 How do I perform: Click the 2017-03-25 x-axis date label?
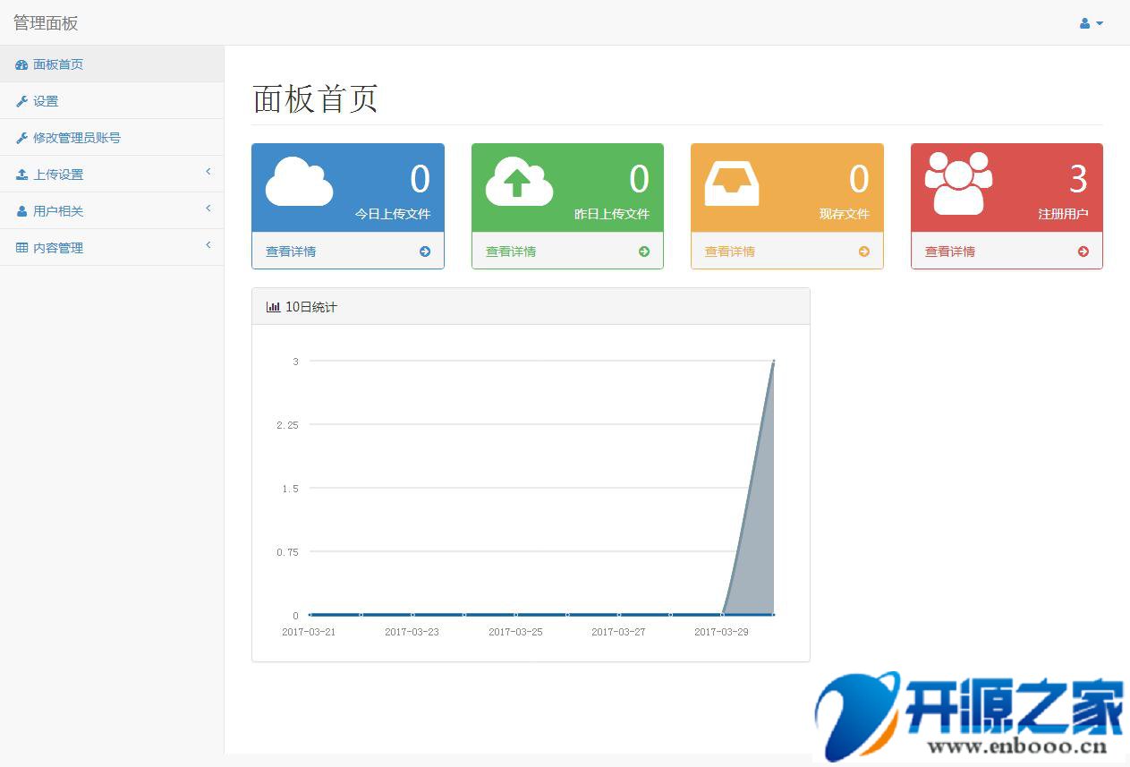[515, 632]
